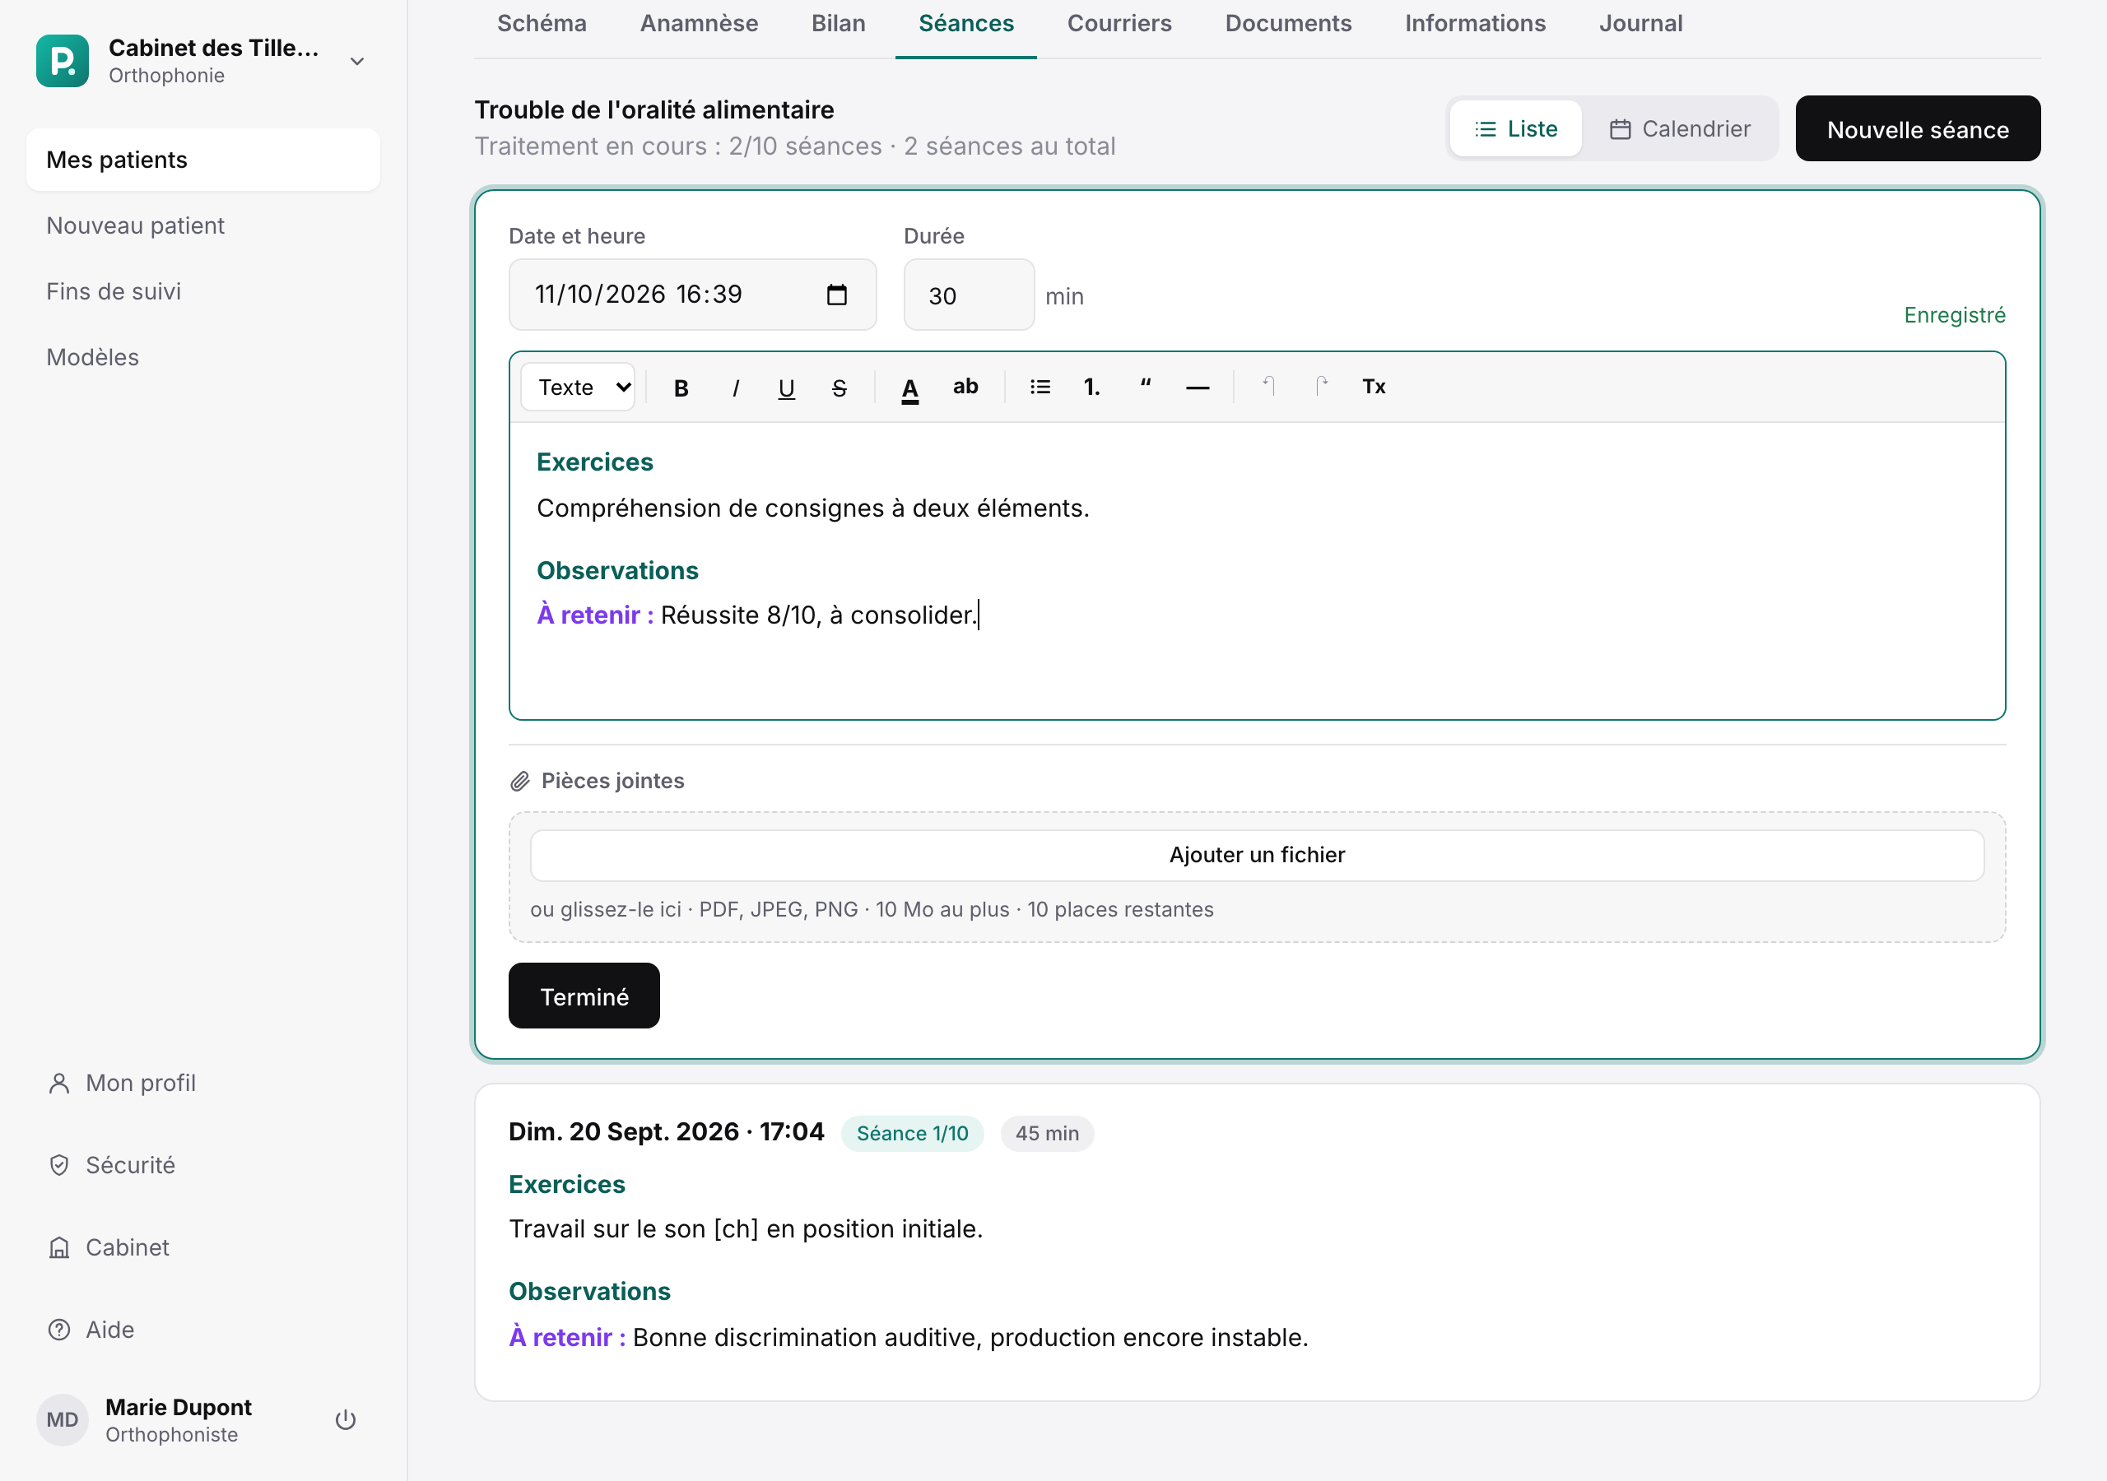The image size is (2107, 1481).
Task: Edit the Durée minutes field
Action: (x=969, y=295)
